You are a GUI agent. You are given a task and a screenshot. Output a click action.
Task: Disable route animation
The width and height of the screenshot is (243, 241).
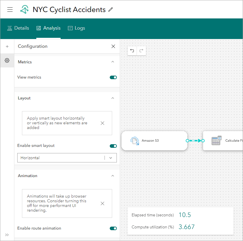click(113, 228)
